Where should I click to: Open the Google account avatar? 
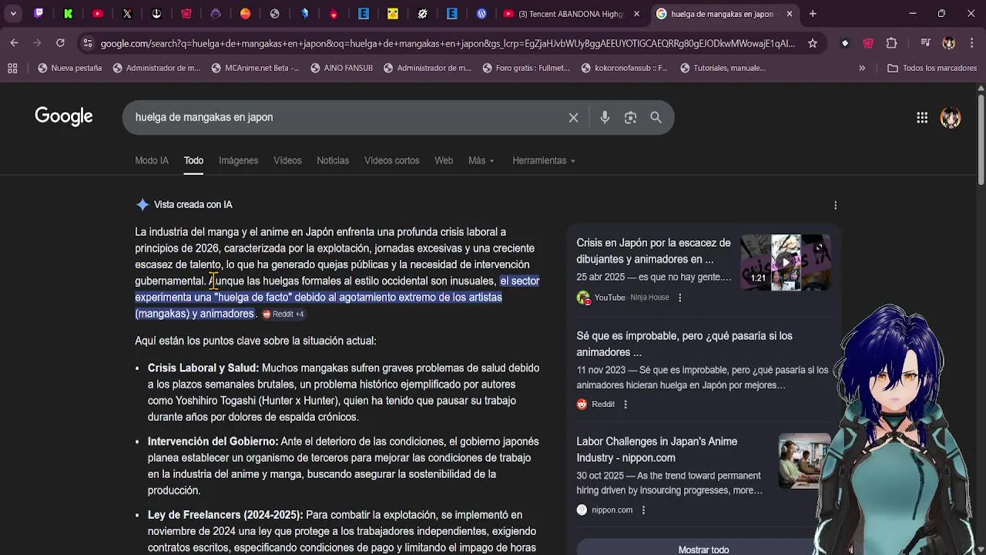[x=951, y=117]
